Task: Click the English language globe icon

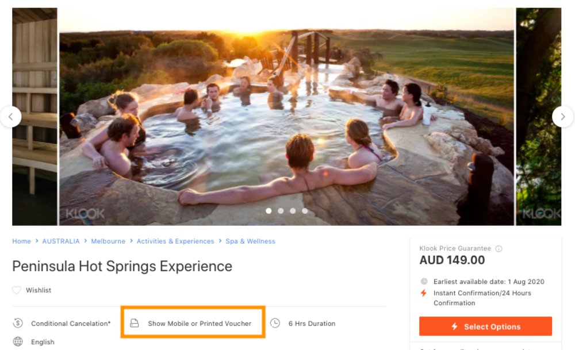Action: coord(18,342)
